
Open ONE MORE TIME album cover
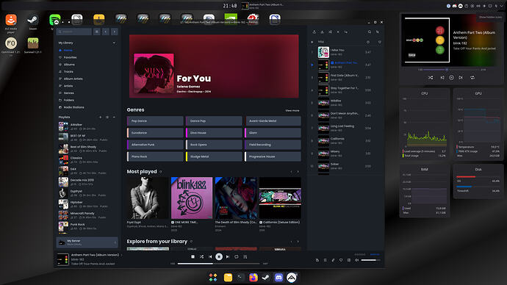coord(192,198)
